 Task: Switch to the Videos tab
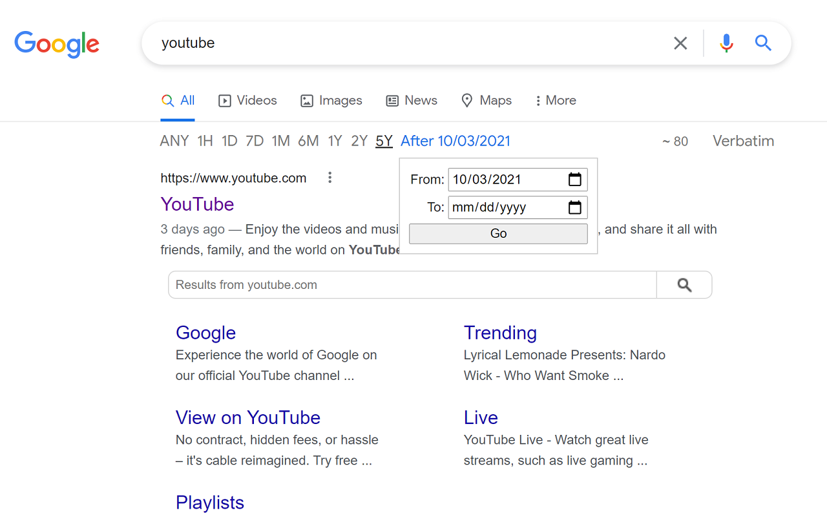(247, 101)
